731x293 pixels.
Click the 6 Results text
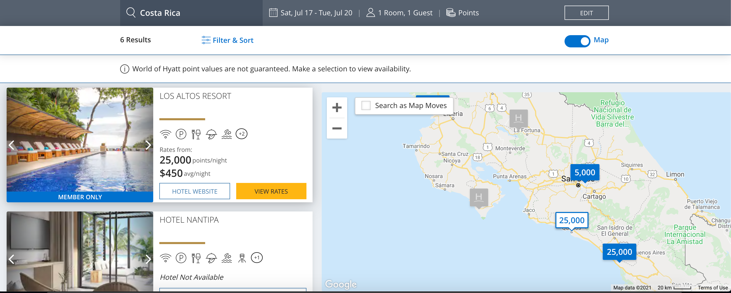[135, 40]
